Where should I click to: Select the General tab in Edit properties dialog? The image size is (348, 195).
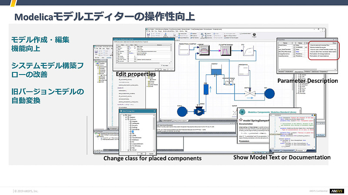point(115,42)
